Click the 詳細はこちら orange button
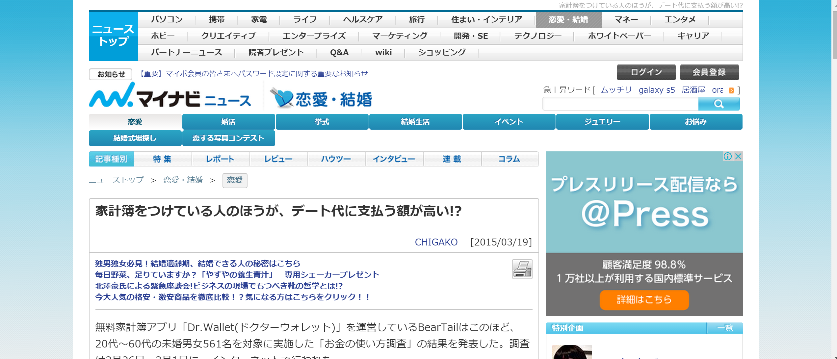The width and height of the screenshot is (837, 359). coord(644,300)
